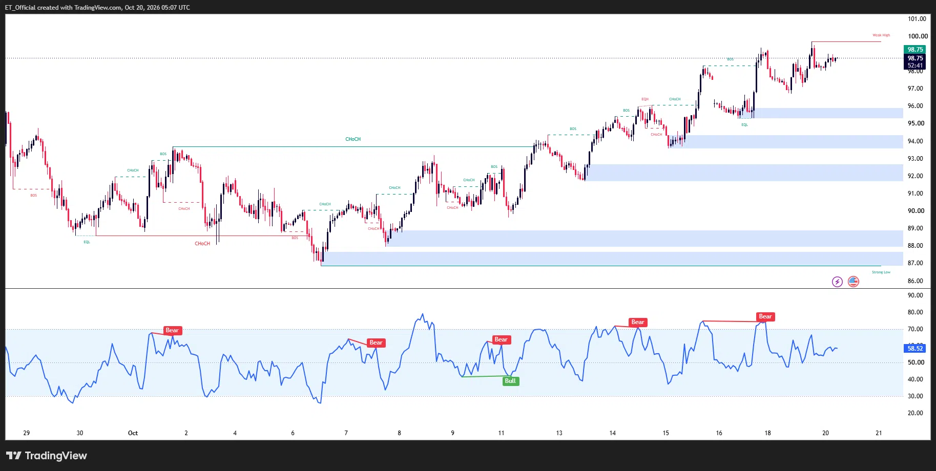Click the 30.00 RSI axis value
Screen dimensions: 936x471
[x=916, y=396]
